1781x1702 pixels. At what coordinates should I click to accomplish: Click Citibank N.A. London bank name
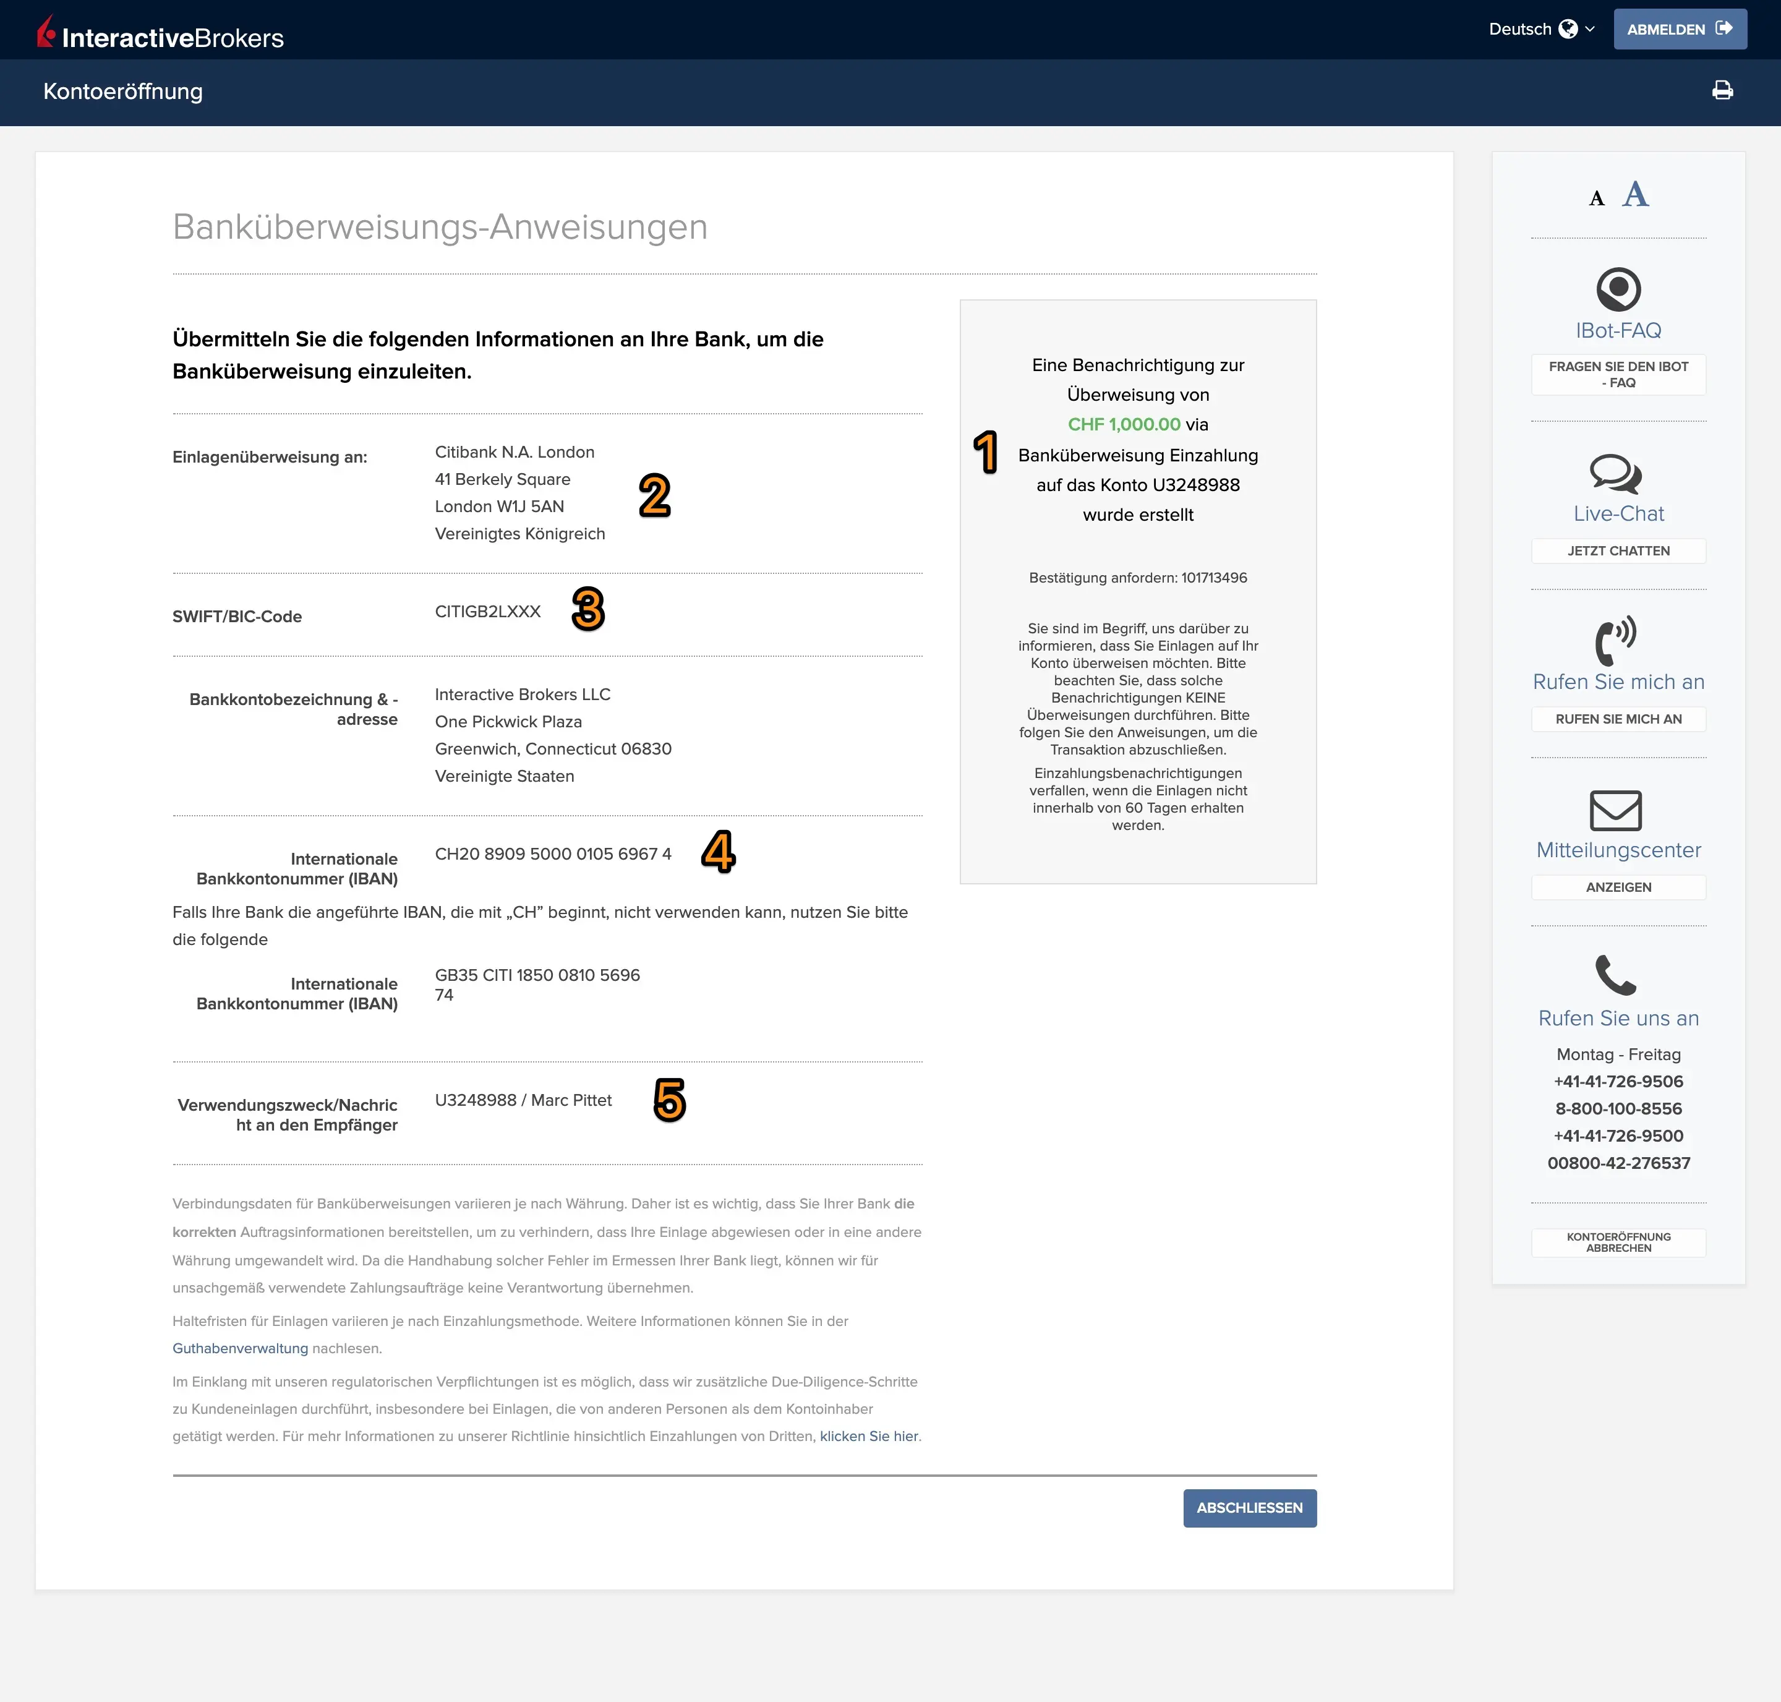515,452
